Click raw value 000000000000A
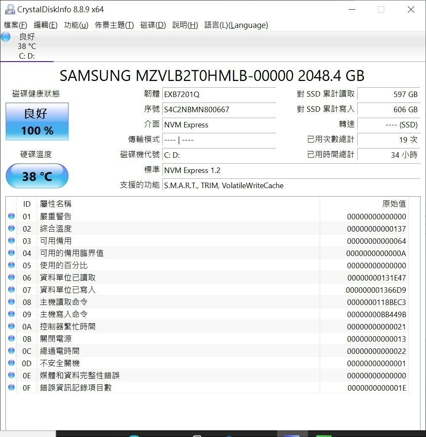 click(x=376, y=254)
